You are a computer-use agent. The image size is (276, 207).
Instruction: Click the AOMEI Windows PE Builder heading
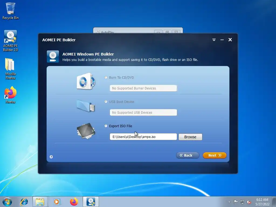click(x=88, y=54)
